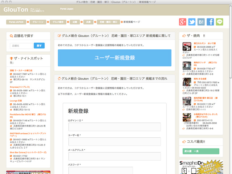Screen dimensions: 232x174
Task: Open 焼肉 まる金屋 listing link
Action: (x=200, y=79)
